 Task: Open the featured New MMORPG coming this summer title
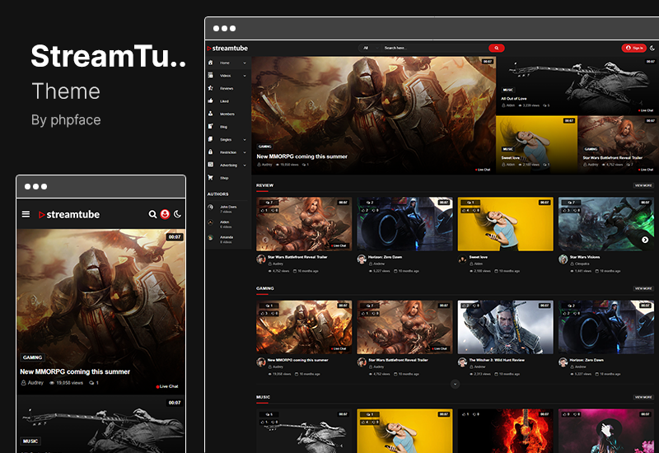(x=301, y=156)
